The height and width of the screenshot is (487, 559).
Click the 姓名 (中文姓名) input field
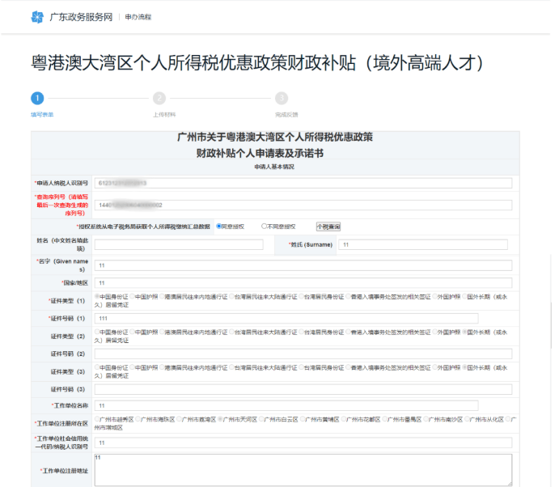[178, 244]
